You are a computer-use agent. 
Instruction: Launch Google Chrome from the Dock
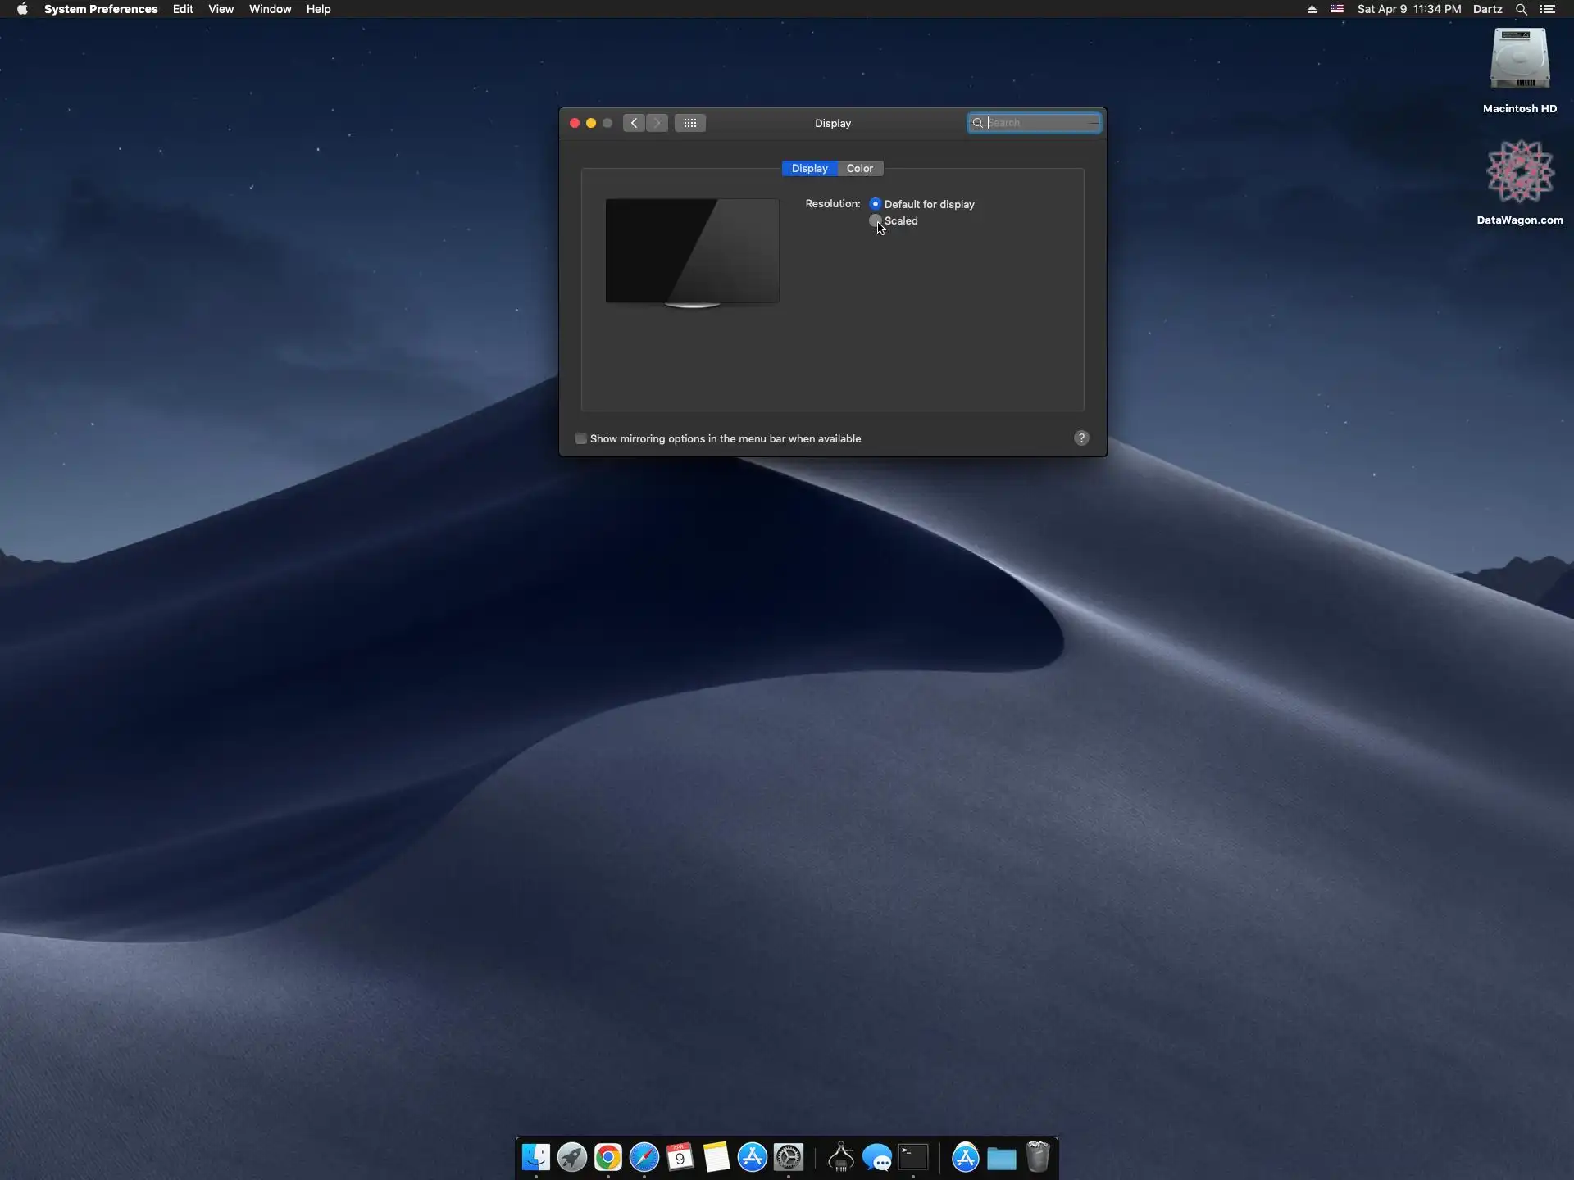(x=607, y=1157)
